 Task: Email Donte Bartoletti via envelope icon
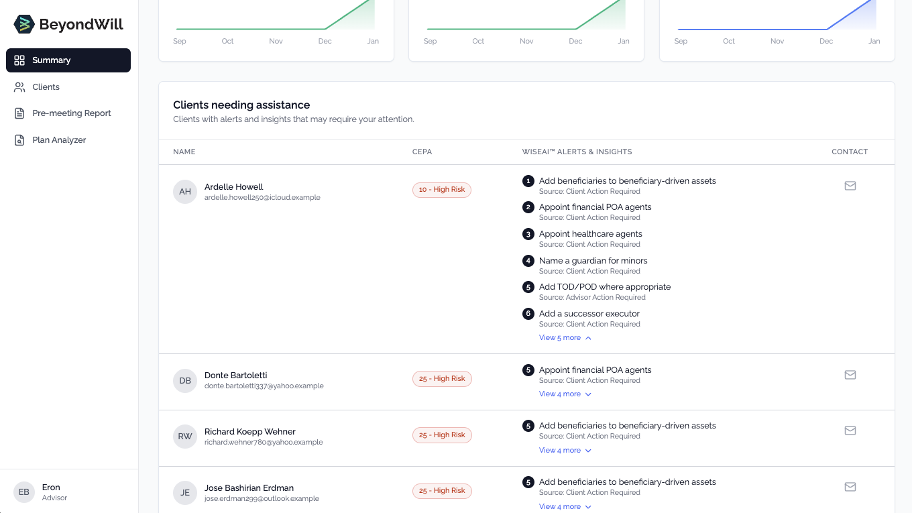tap(850, 375)
